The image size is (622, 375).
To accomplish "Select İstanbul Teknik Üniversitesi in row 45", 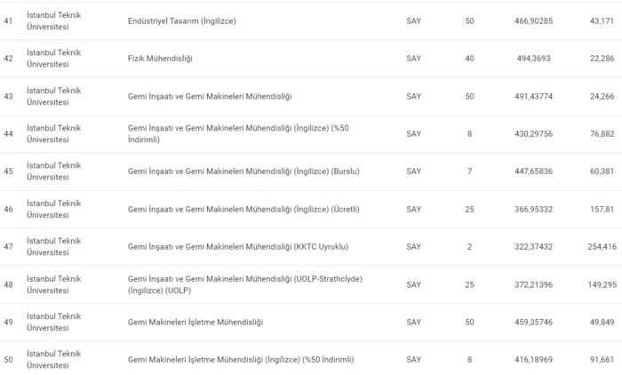I will pyautogui.click(x=54, y=172).
